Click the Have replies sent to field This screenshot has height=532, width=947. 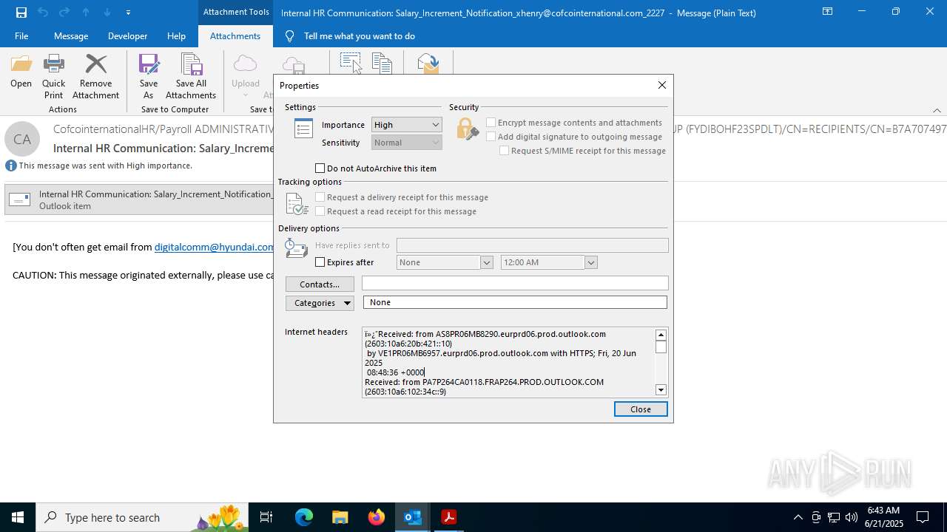[532, 245]
